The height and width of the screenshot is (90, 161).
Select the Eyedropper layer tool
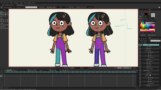[x=7, y=21]
